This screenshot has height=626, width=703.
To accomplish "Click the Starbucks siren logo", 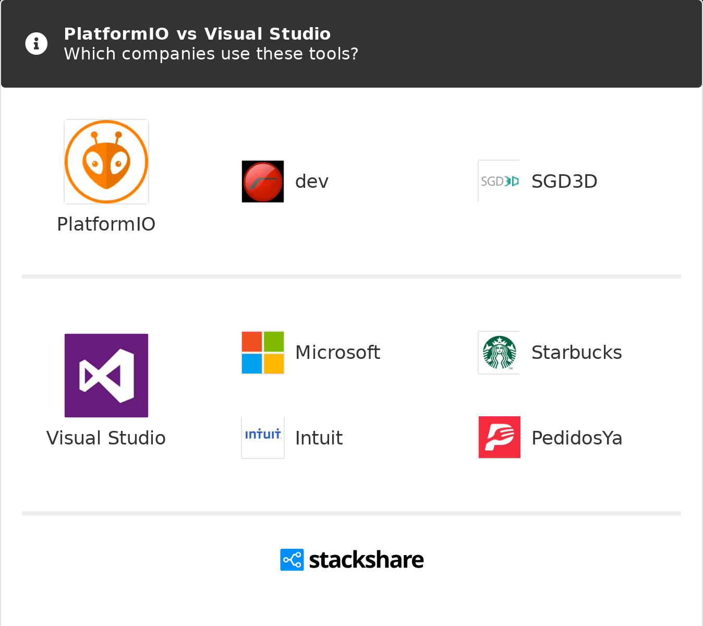I will 500,353.
